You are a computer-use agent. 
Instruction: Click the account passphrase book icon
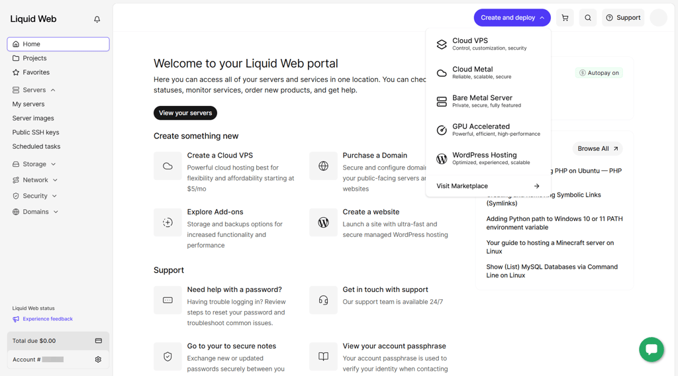tap(323, 357)
